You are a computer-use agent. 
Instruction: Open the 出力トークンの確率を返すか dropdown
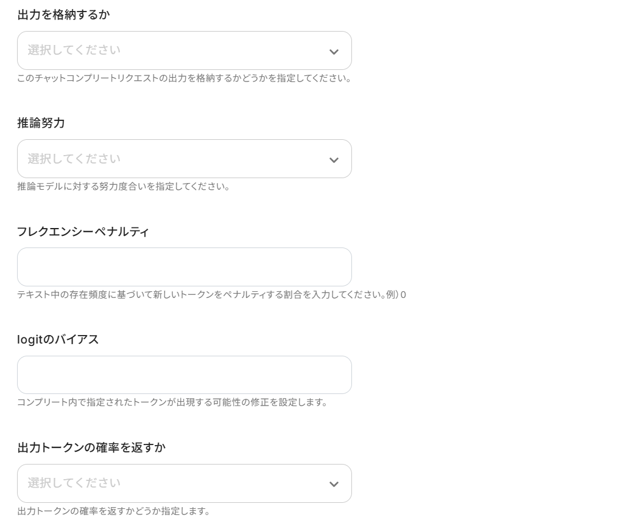pyautogui.click(x=185, y=483)
